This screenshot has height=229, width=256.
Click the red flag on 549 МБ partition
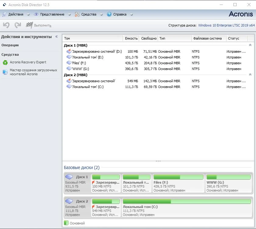pyautogui.click(x=93, y=207)
